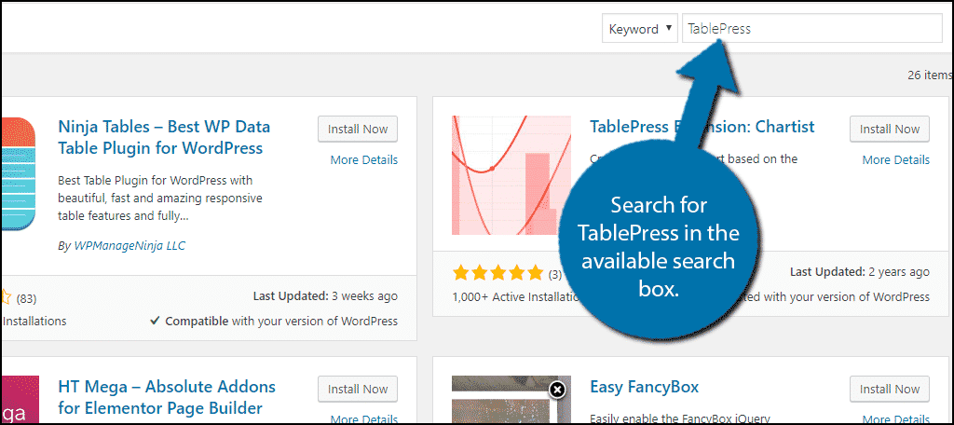Screen dimensions: 954x425
Task: Select 'Last Updated: 2 years ago' text
Action: [x=860, y=272]
